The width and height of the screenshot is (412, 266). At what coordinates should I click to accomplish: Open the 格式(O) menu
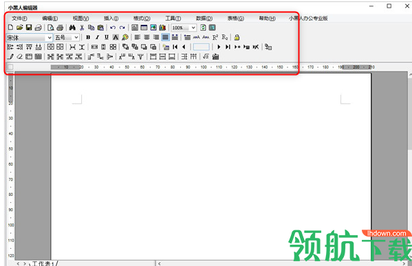[142, 19]
